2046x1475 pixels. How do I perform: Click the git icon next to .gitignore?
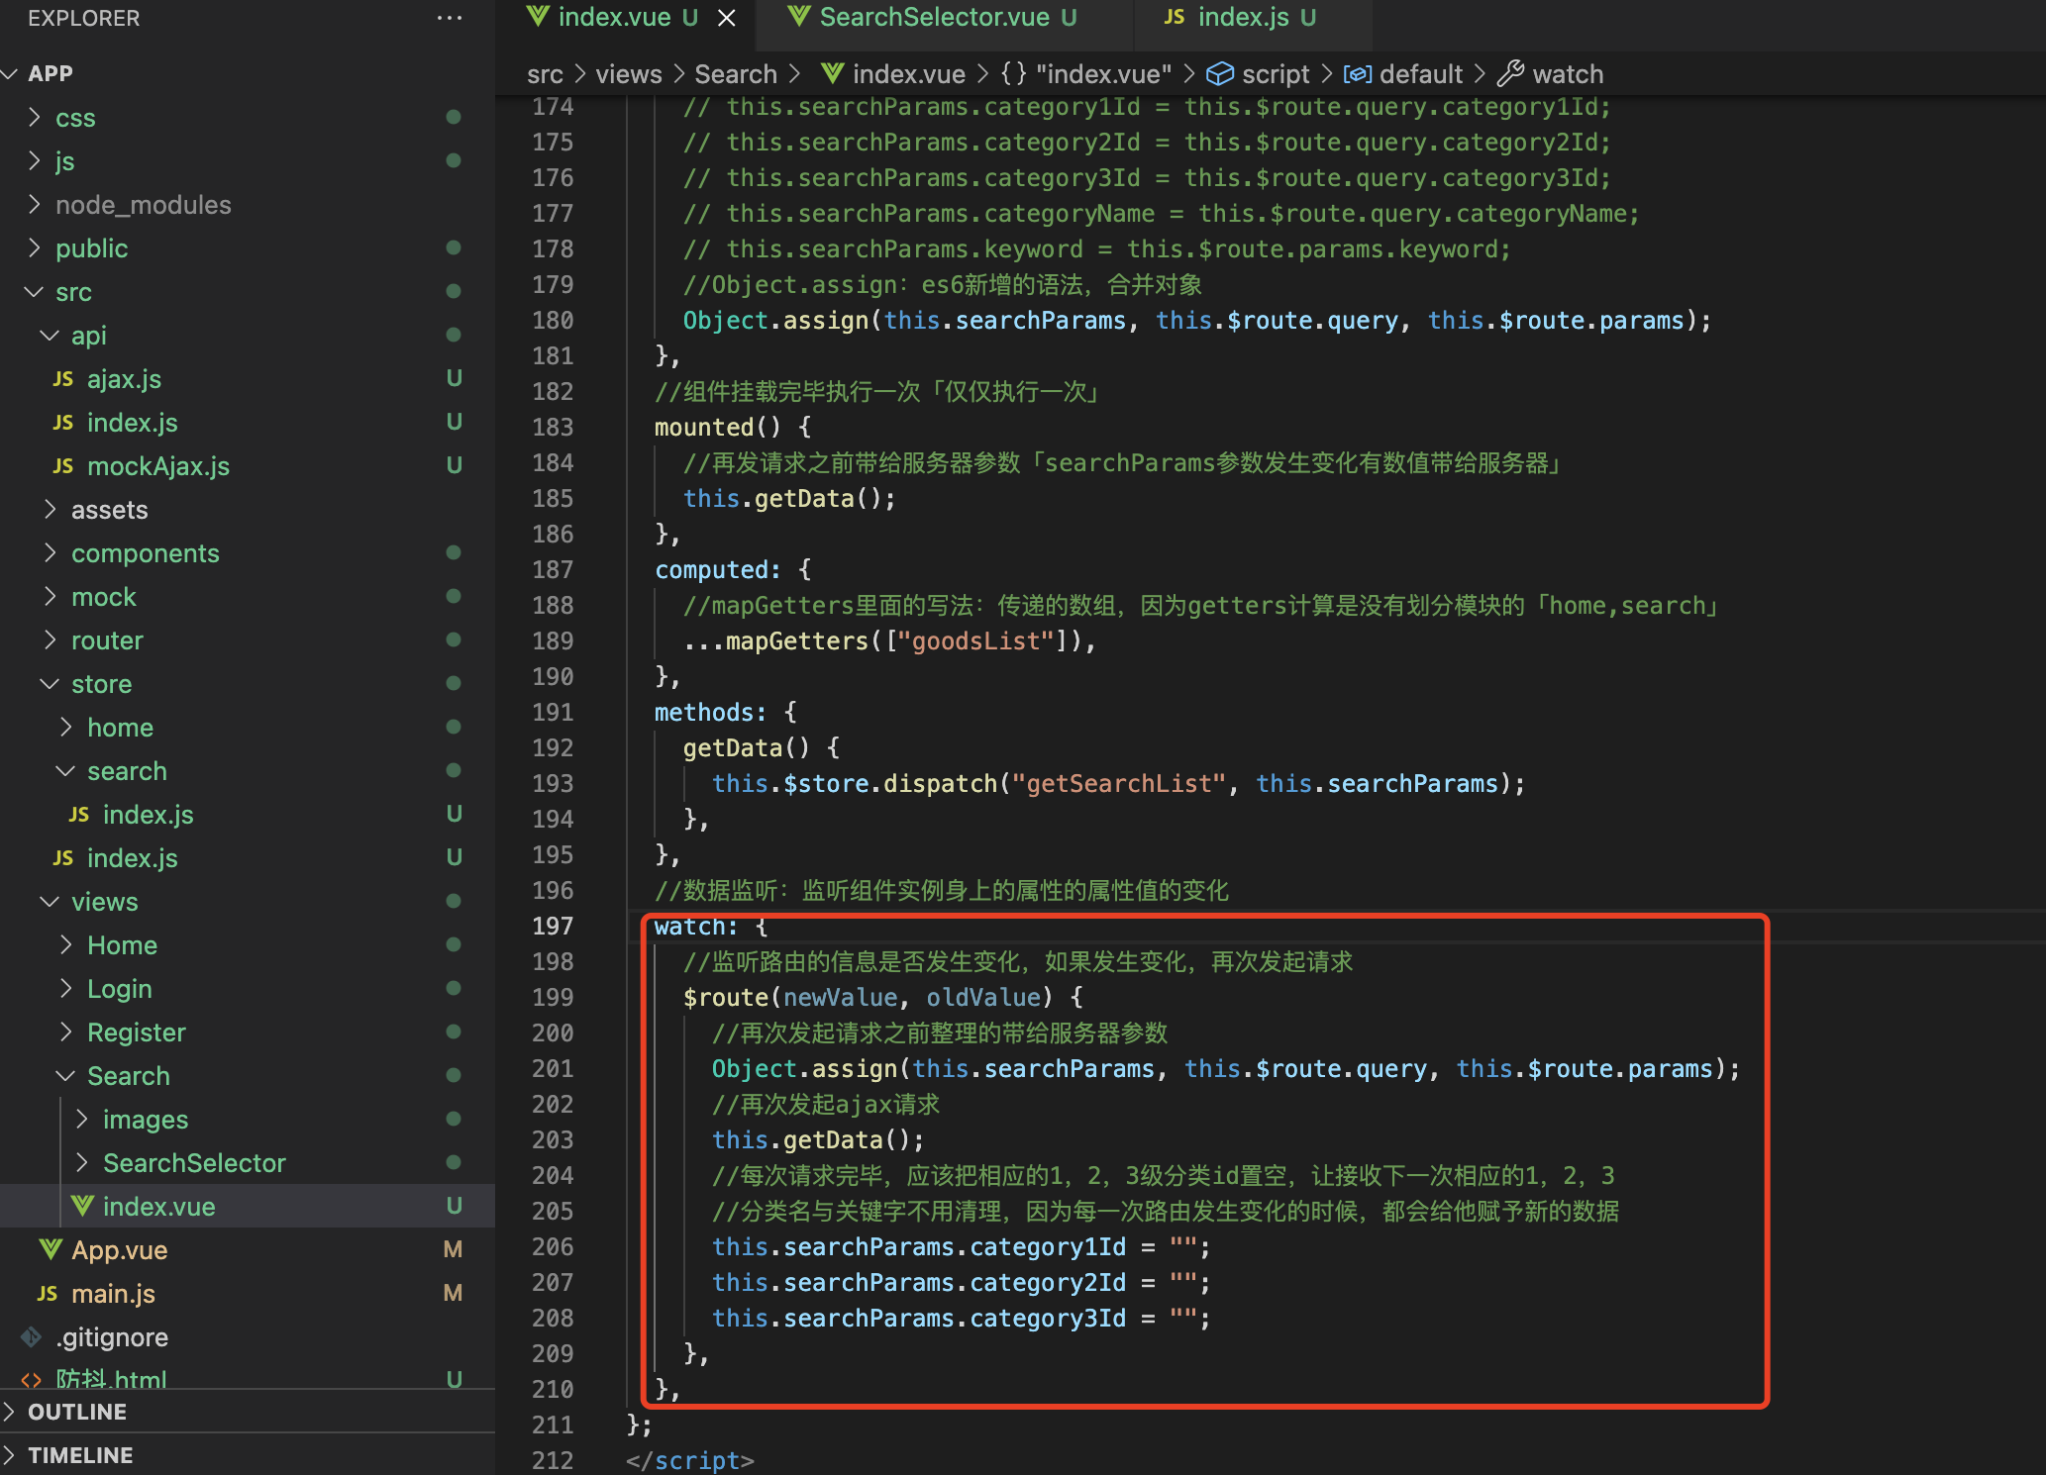(32, 1337)
